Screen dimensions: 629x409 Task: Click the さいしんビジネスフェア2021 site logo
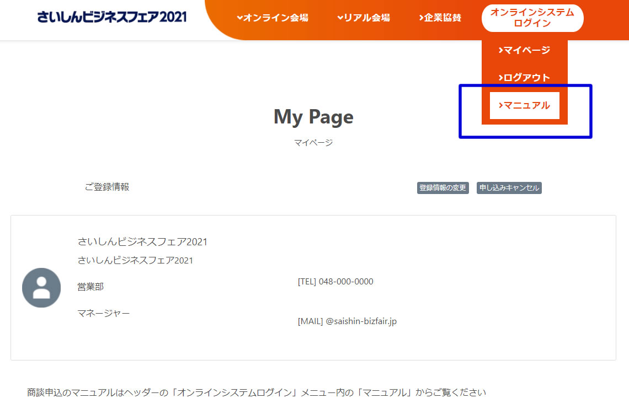pos(112,17)
